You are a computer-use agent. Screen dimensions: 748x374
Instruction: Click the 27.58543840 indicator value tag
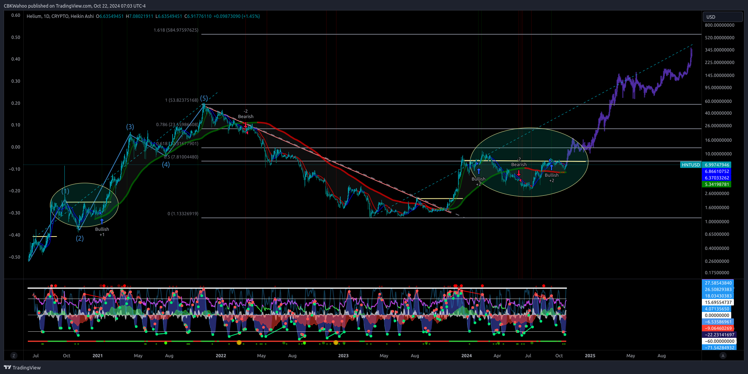(718, 283)
